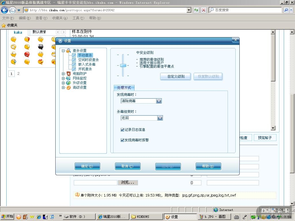Click the emoticon panel next arrow
Screen dimensions: 295x221
[x=64, y=32]
